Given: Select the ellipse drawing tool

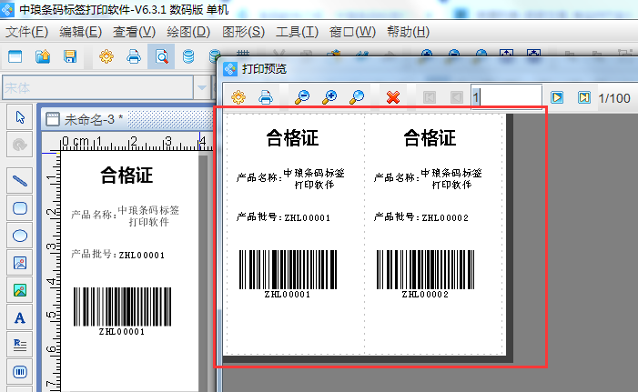Looking at the screenshot, I should click(x=20, y=236).
